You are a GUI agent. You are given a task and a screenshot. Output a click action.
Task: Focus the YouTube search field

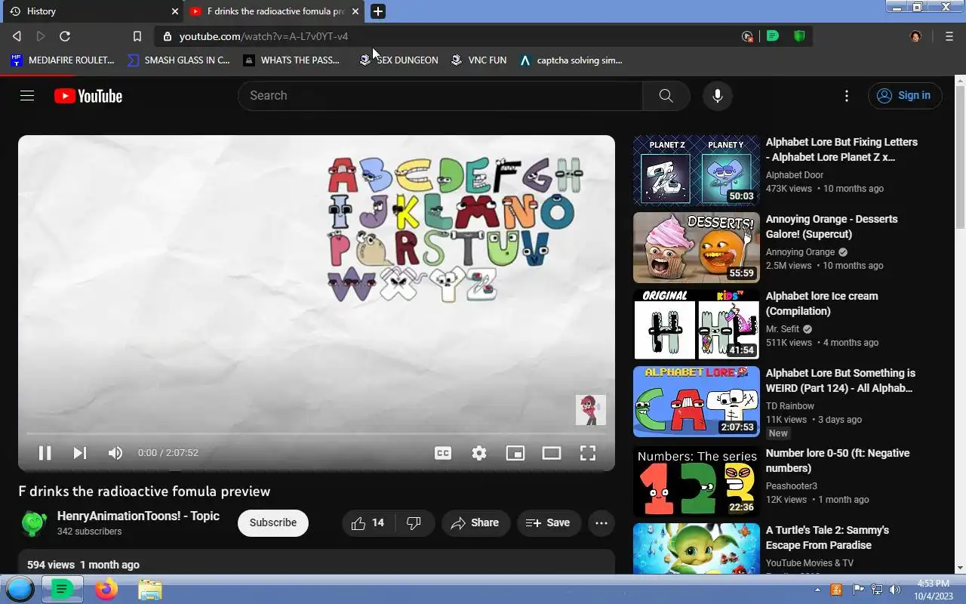(440, 96)
